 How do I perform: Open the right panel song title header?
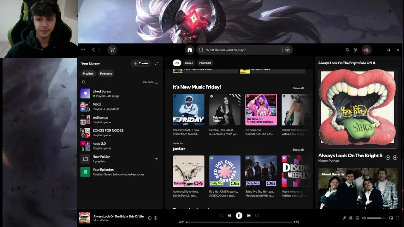tap(347, 63)
